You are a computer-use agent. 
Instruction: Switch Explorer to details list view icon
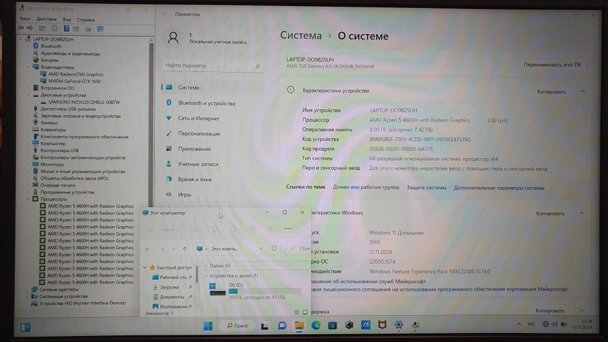tap(297, 312)
